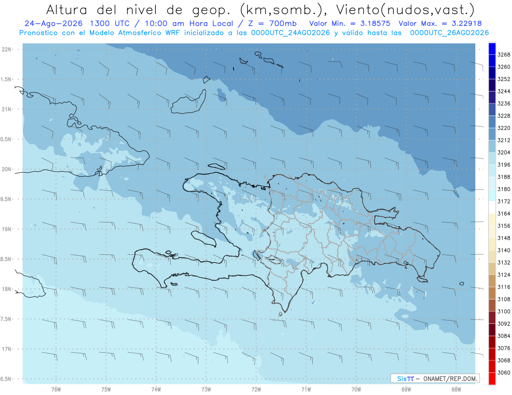Click the colorbar label '3268'

tap(504, 55)
